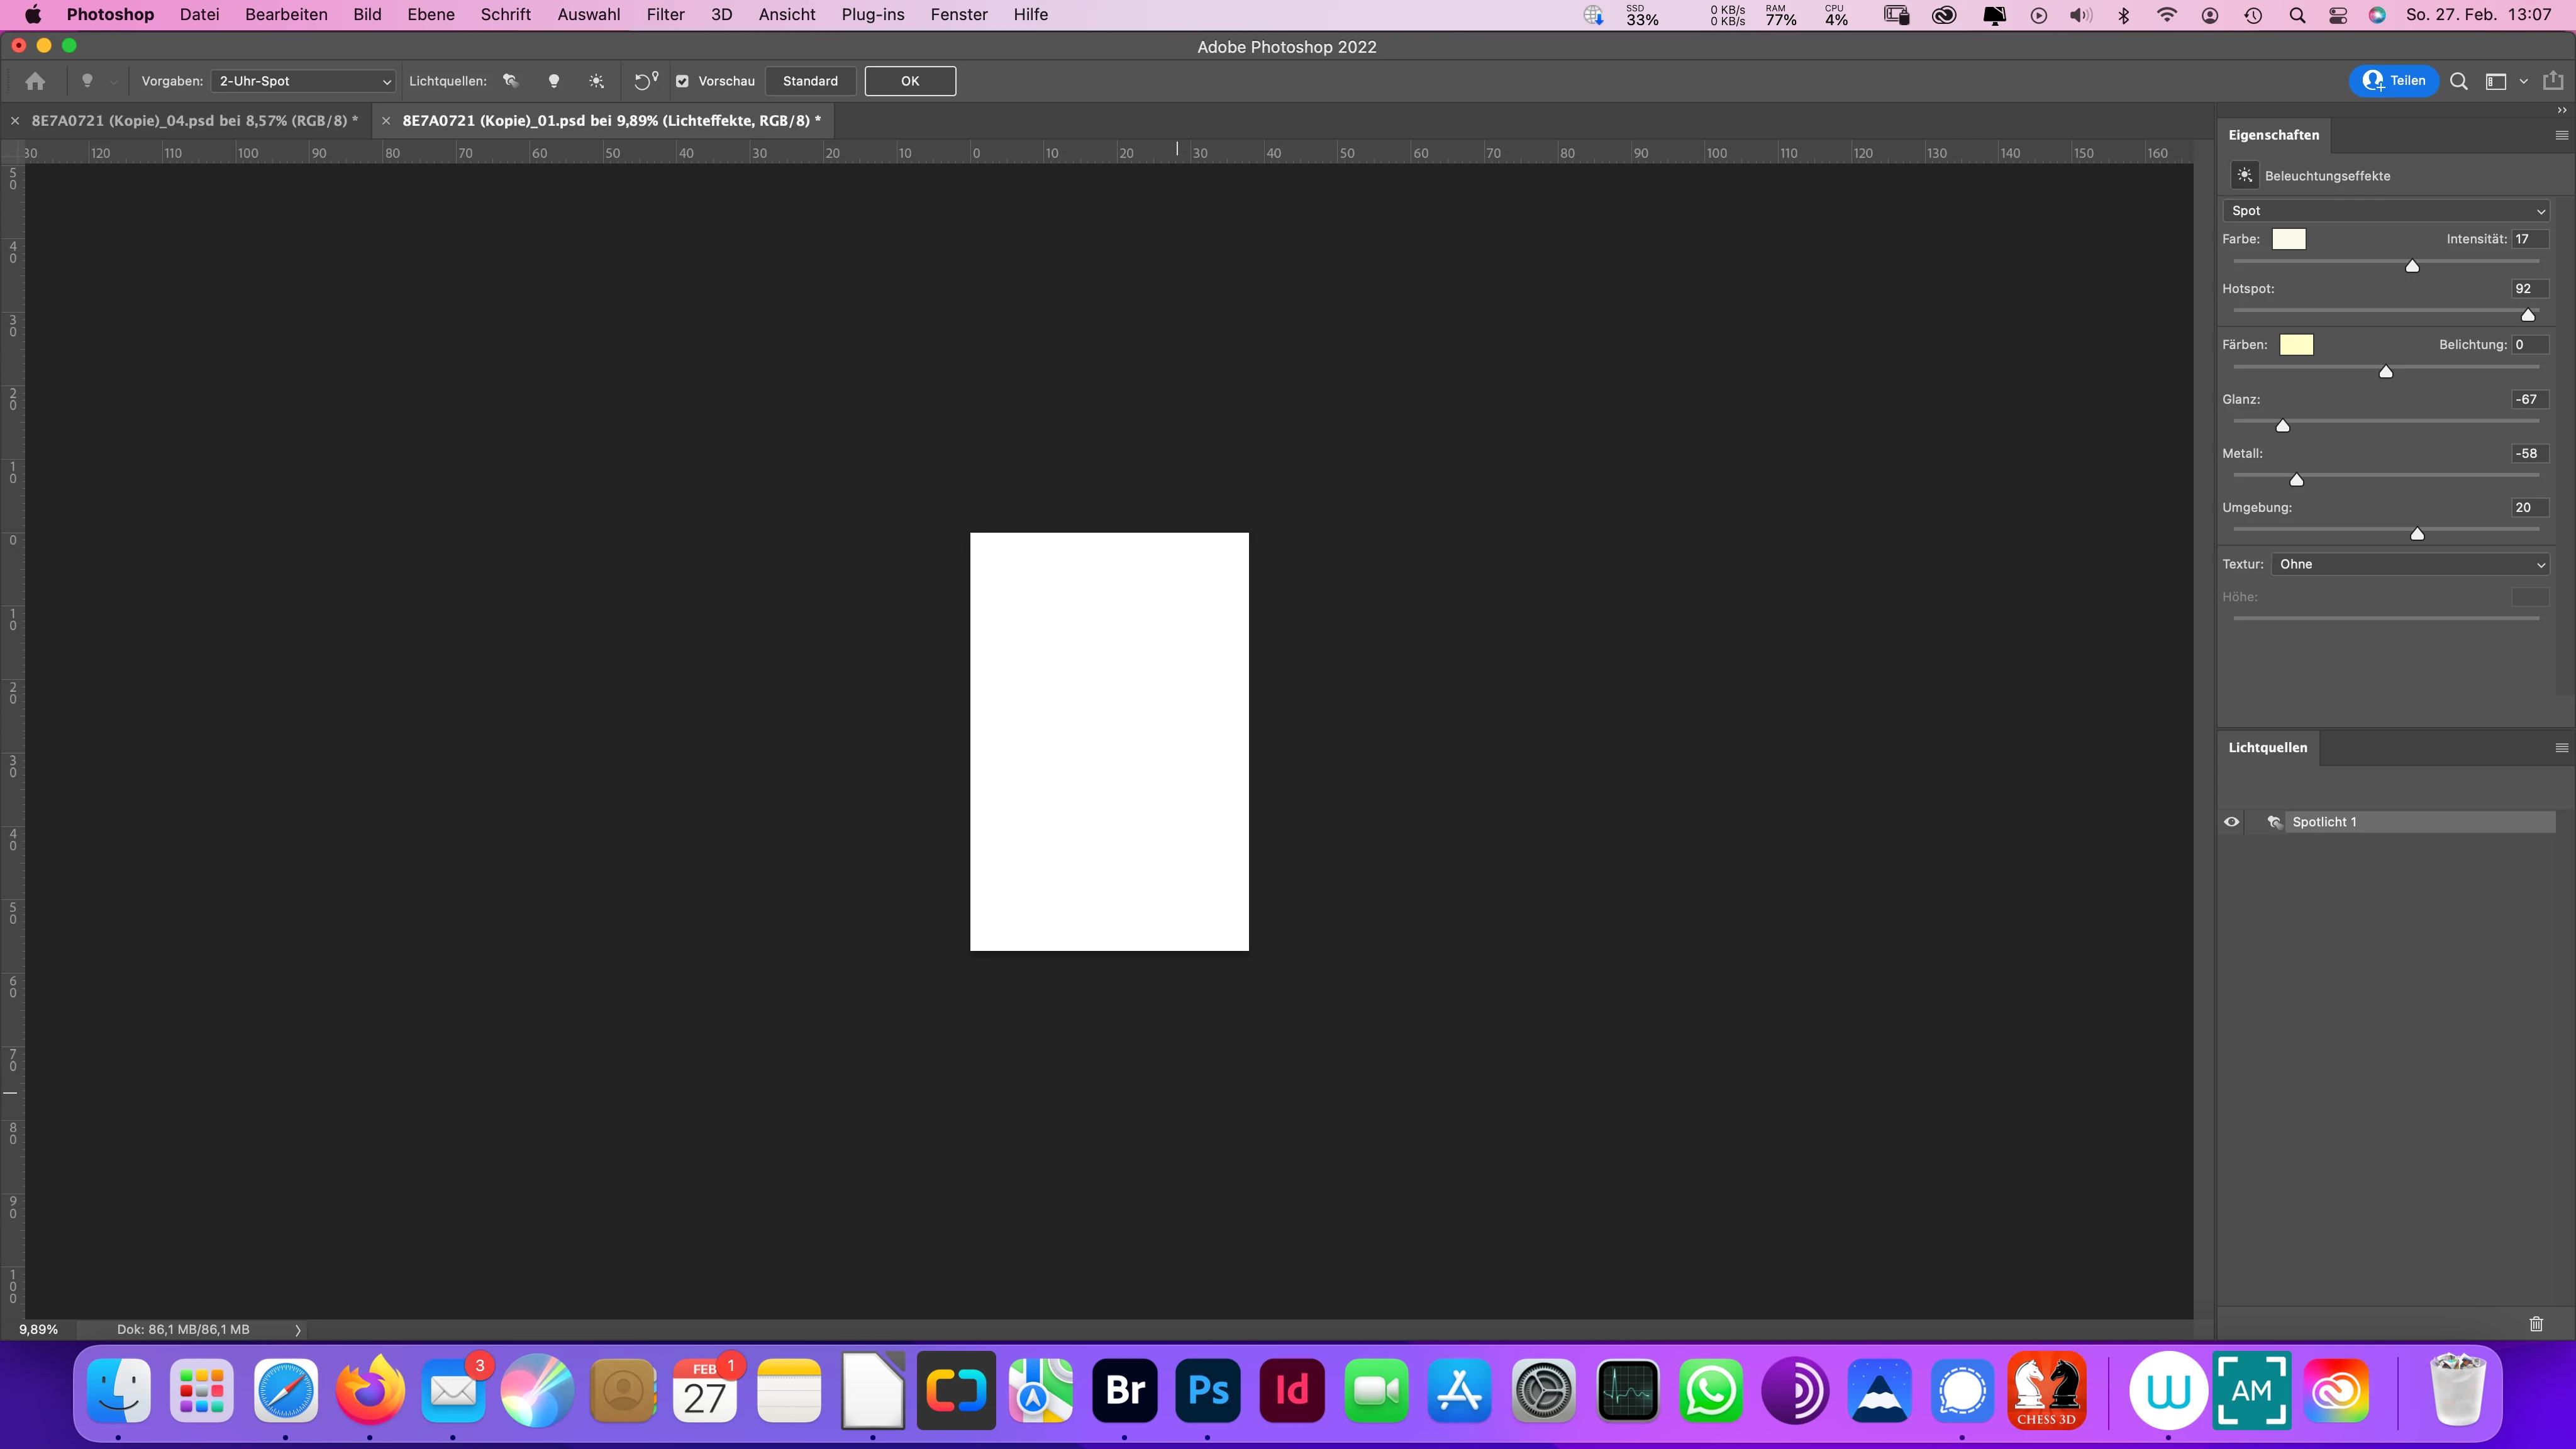Hide Spotlicht 1 with eye icon
The image size is (2576, 1449).
pos(2231,822)
